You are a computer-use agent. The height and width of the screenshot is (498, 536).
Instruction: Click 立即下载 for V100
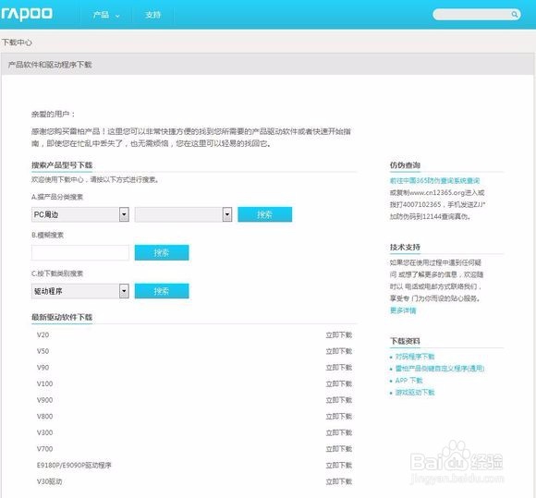pos(339,383)
